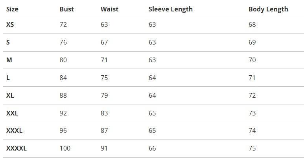Screen dimensions: 304x160
Task: Select the M size row label
Action: coord(9,60)
